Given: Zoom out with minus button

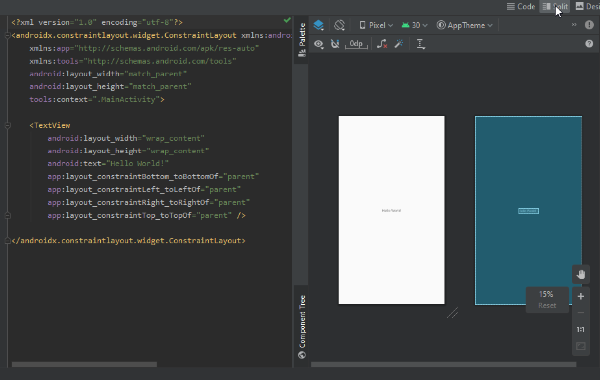Looking at the screenshot, I should [581, 313].
